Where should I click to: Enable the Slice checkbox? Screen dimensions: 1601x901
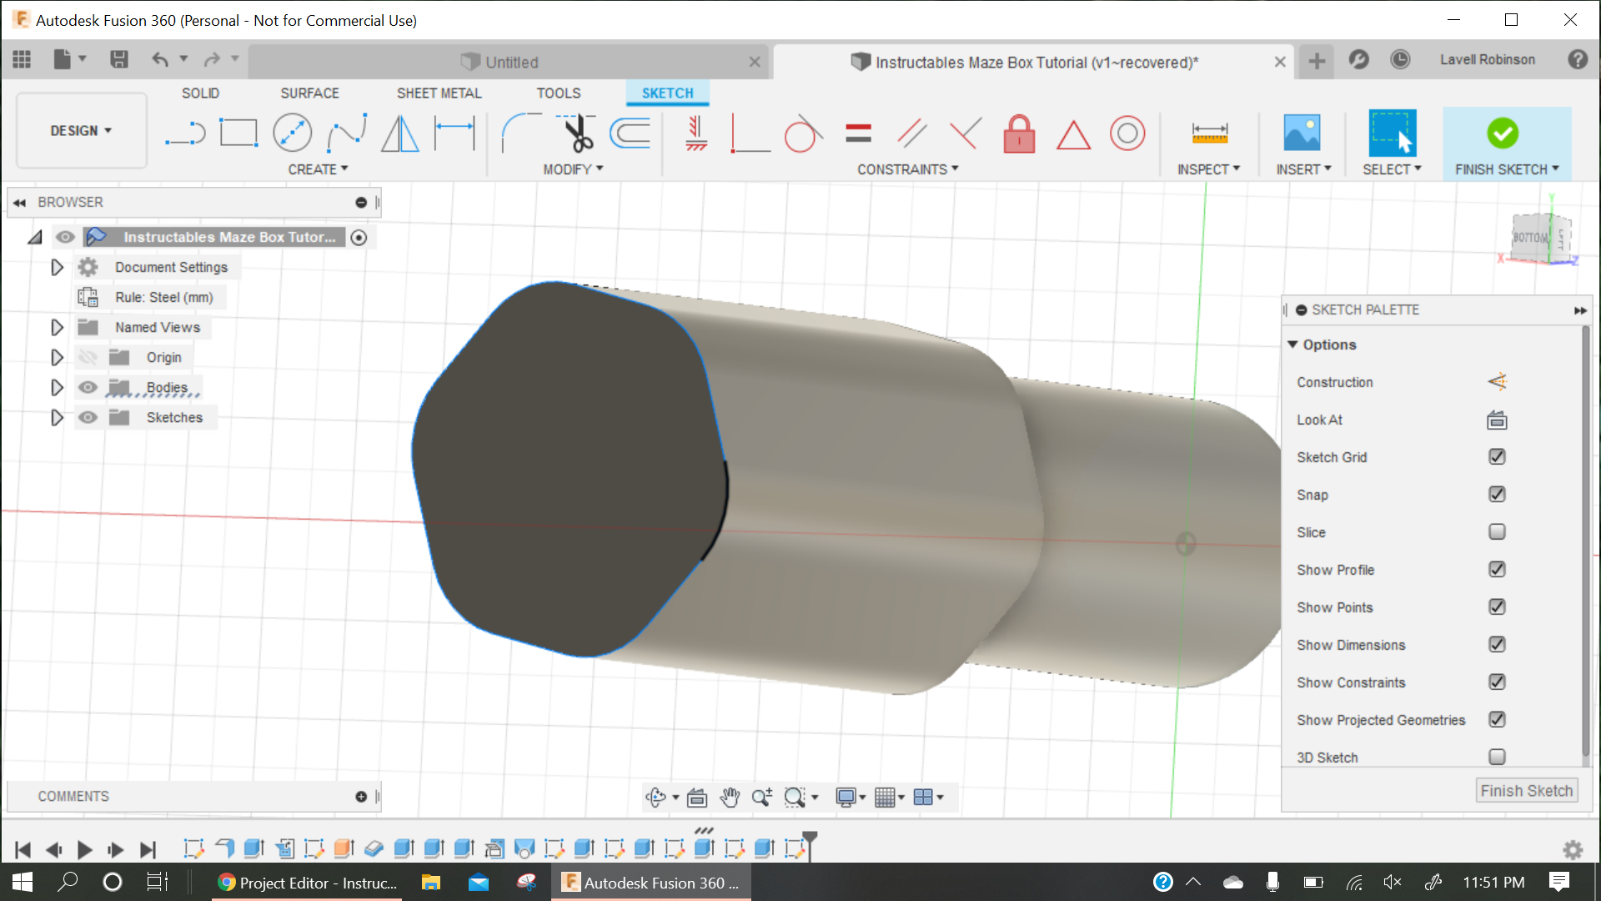pos(1497,532)
